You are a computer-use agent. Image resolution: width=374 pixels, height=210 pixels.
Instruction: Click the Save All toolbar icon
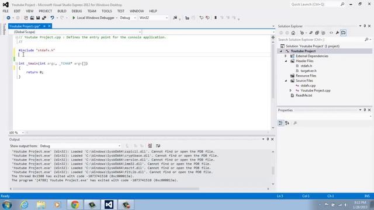44,18
